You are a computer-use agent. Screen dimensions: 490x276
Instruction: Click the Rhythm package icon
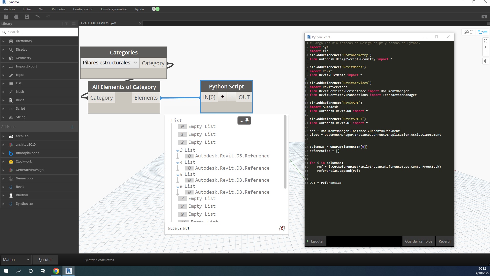tap(11, 195)
